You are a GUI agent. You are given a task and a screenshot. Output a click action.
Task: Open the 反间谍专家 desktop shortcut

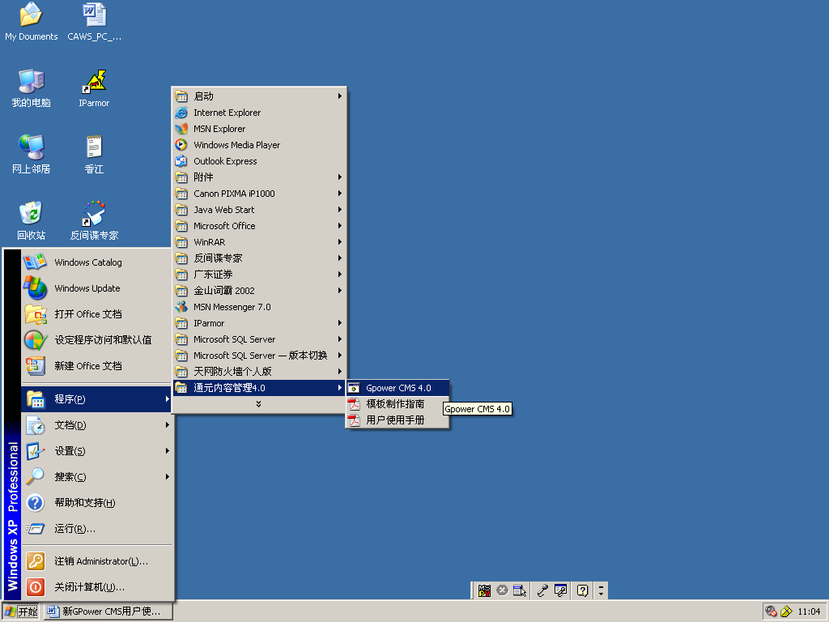coord(93,219)
